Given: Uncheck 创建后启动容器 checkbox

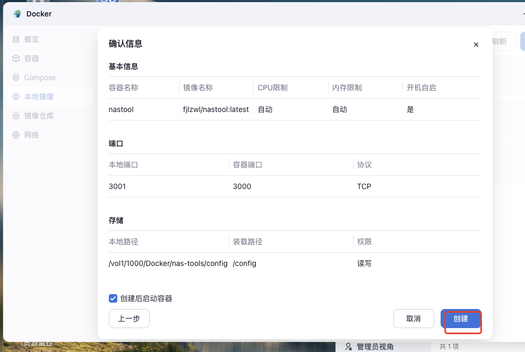Looking at the screenshot, I should click(113, 298).
